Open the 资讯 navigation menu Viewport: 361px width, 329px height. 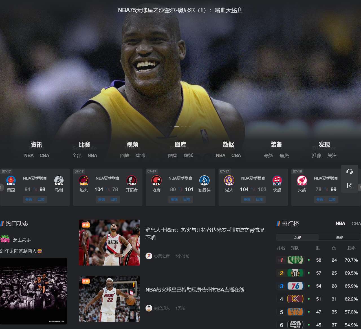[x=37, y=145]
